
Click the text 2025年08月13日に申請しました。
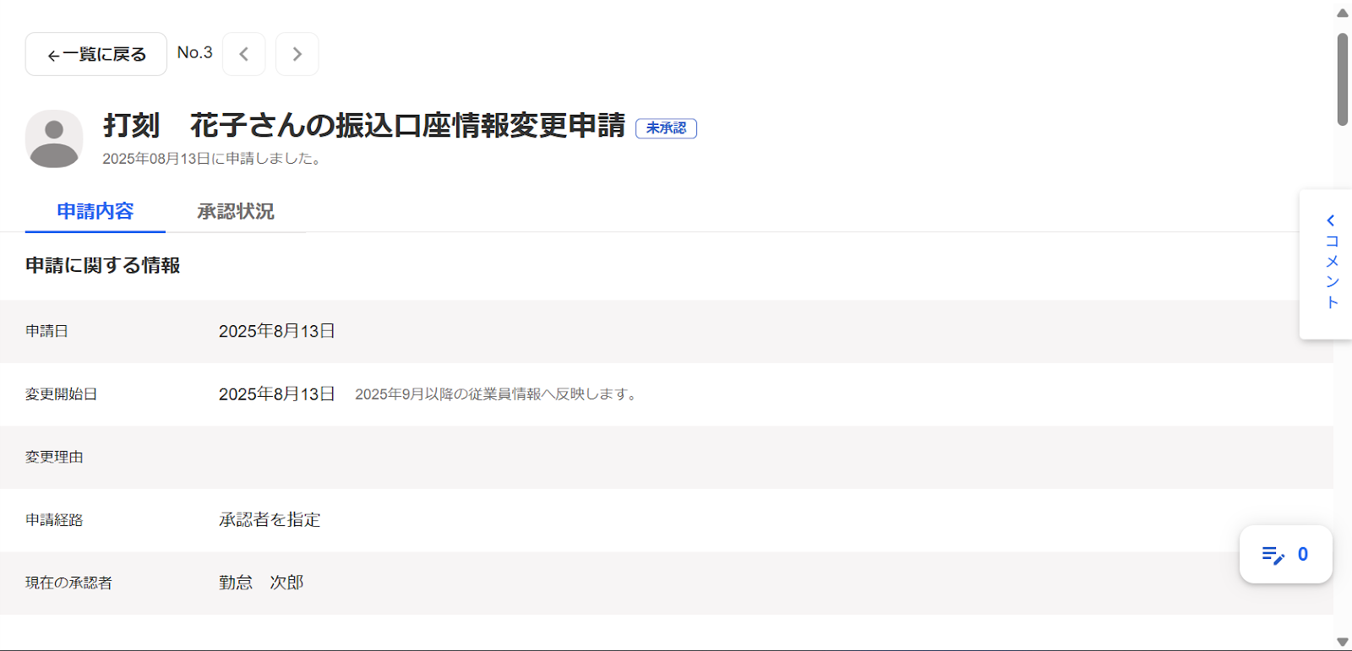tap(215, 159)
